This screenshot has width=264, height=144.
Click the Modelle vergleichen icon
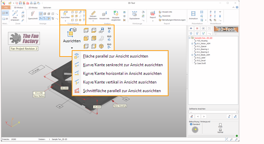[116, 15]
